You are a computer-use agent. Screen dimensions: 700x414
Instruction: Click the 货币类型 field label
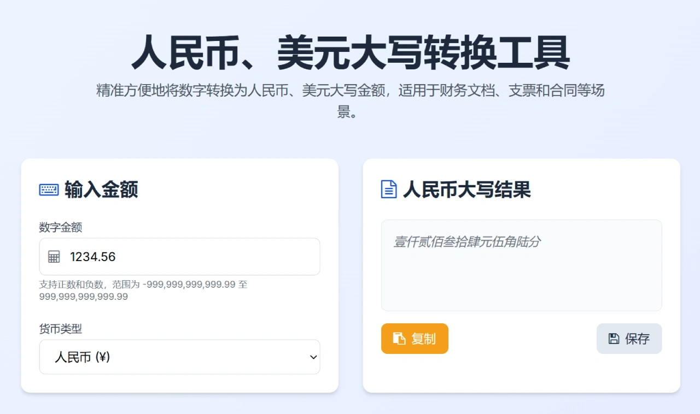61,329
